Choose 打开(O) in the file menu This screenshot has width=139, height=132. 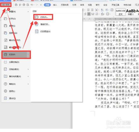(16, 19)
